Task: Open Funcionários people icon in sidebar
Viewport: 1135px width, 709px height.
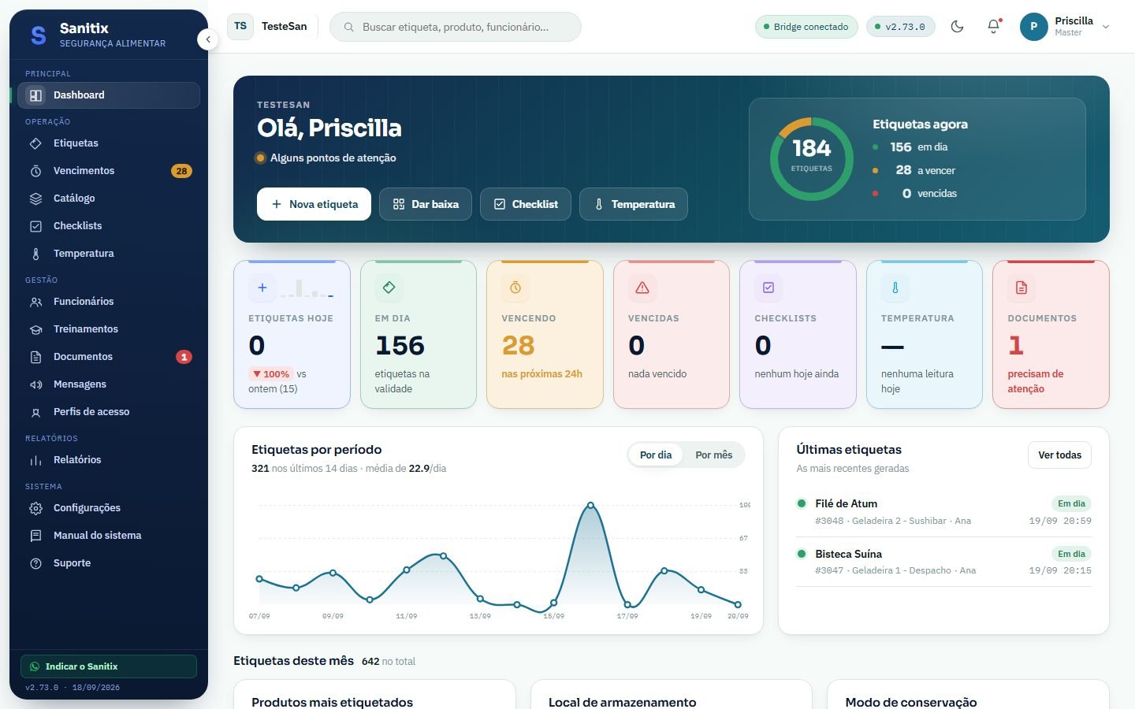Action: [x=35, y=302]
